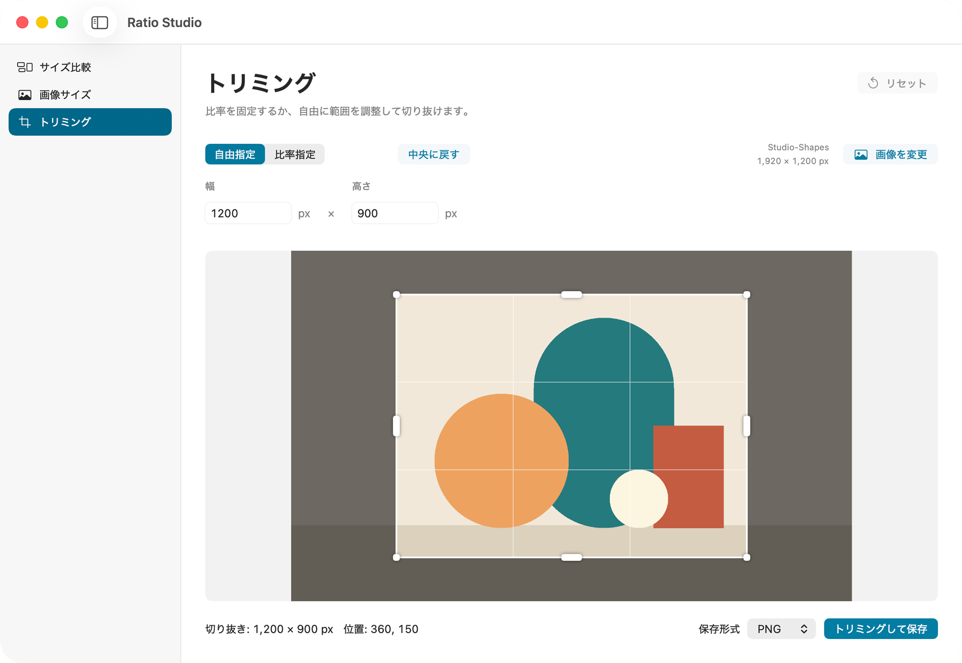Image resolution: width=962 pixels, height=663 pixels.
Task: Focus the 高さ height input field
Action: (395, 213)
